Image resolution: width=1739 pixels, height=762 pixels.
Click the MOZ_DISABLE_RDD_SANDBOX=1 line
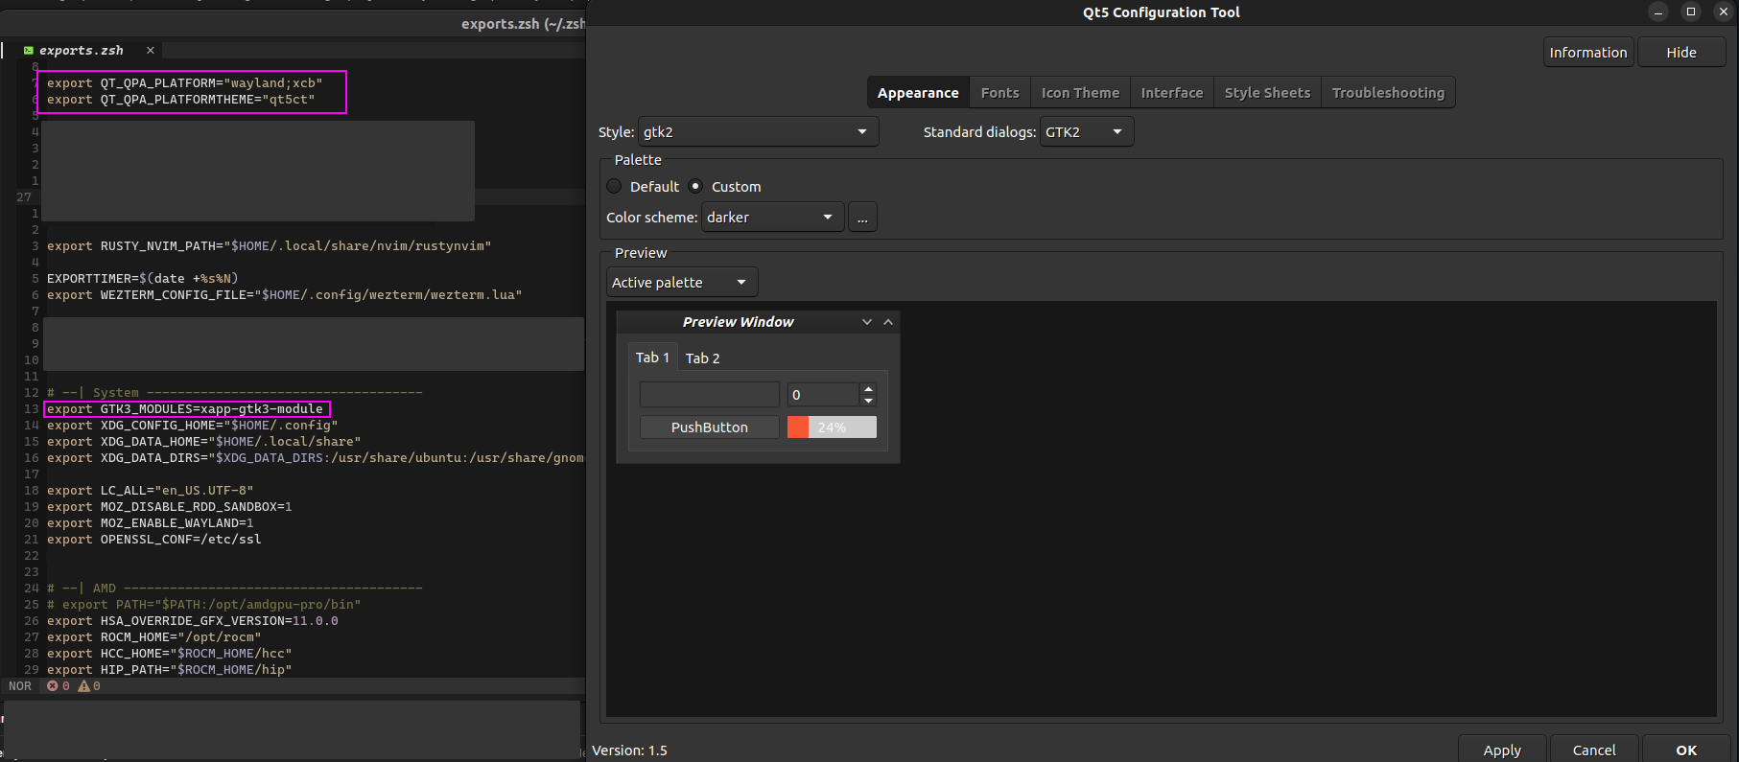point(170,507)
